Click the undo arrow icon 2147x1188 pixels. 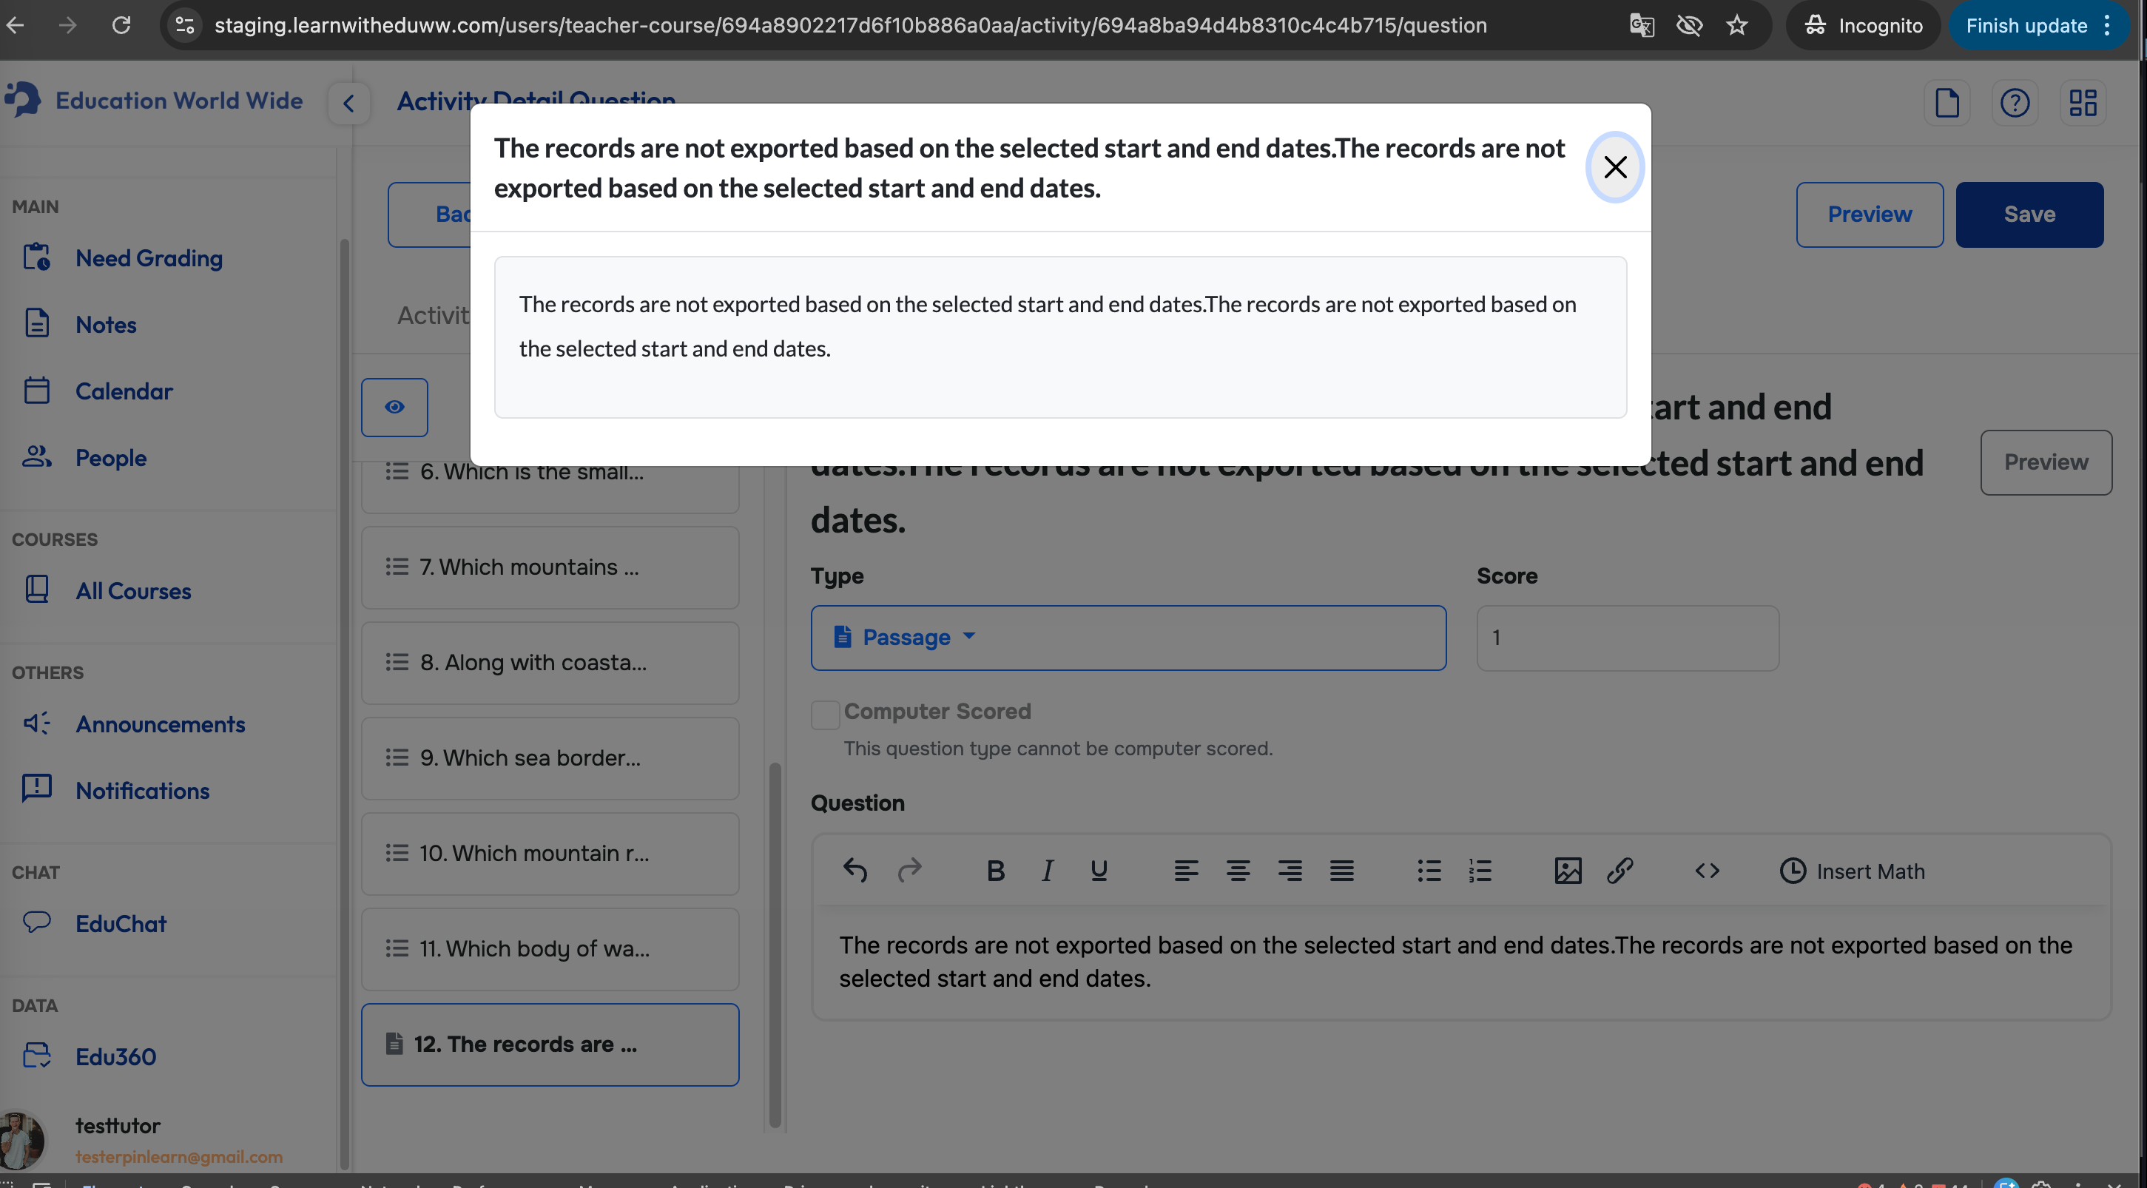[855, 871]
